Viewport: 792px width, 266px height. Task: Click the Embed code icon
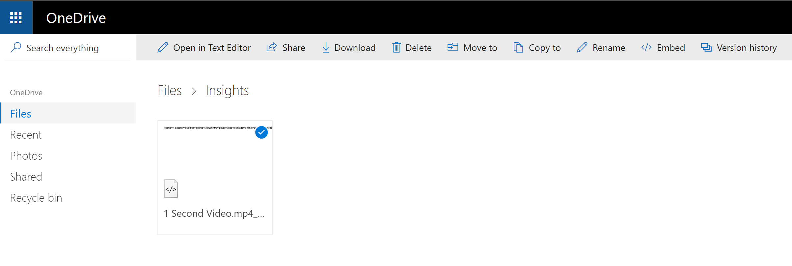(646, 48)
